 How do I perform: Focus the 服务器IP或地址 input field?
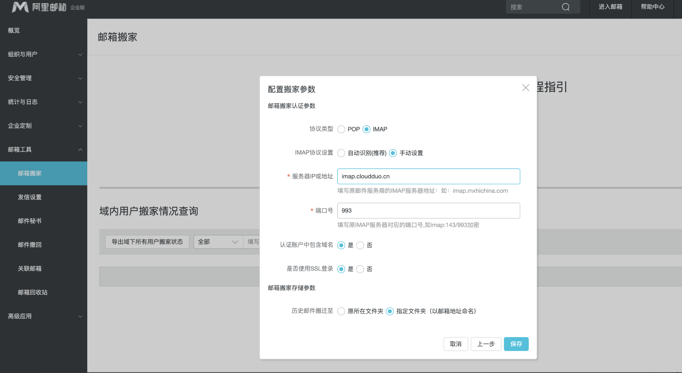[429, 176]
